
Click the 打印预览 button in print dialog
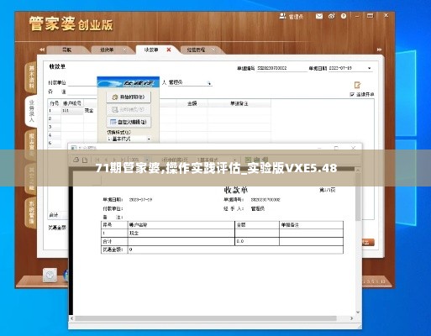129,109
